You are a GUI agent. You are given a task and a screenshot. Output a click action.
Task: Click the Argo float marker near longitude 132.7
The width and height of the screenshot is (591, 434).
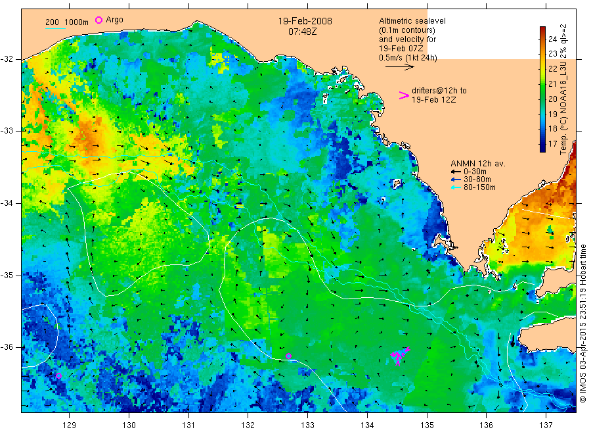pyautogui.click(x=288, y=356)
